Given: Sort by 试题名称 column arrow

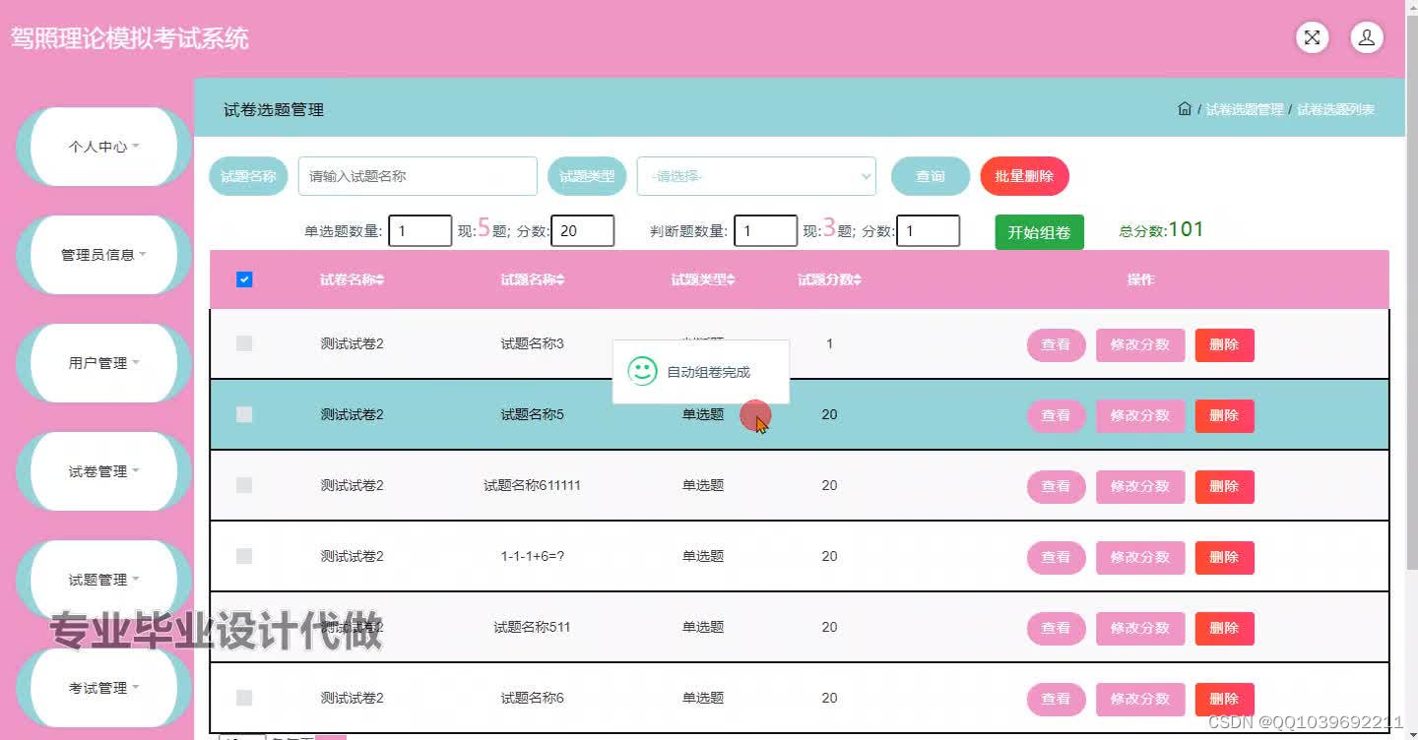Looking at the screenshot, I should 560,279.
